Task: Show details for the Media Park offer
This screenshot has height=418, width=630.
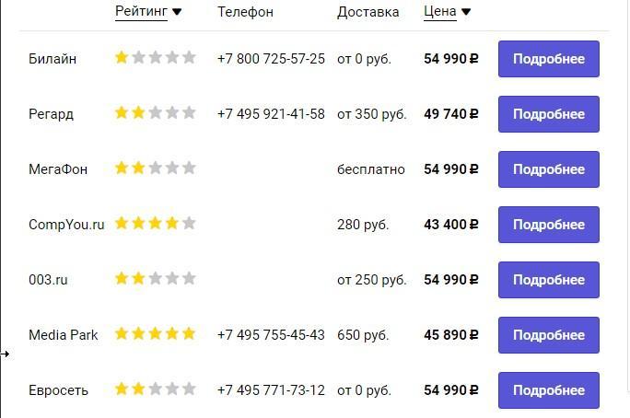Action: click(548, 335)
